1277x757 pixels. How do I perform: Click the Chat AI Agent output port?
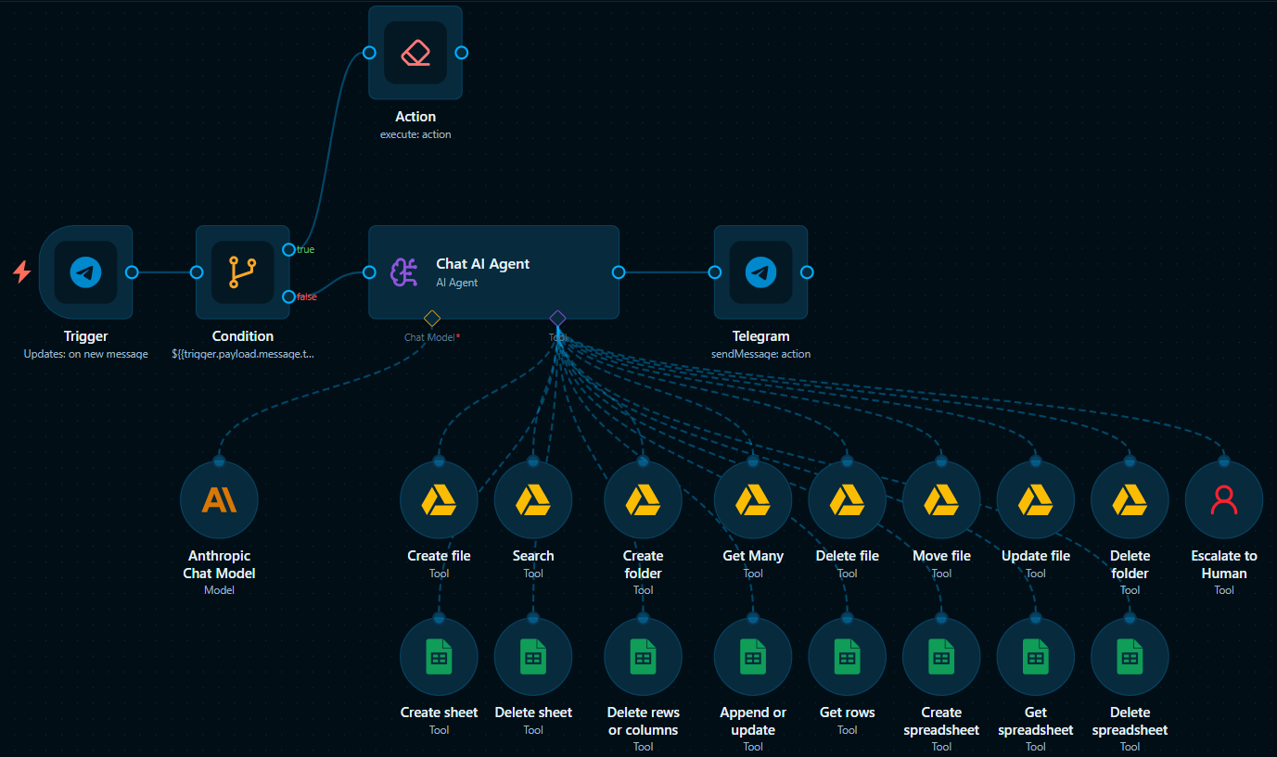(x=619, y=272)
